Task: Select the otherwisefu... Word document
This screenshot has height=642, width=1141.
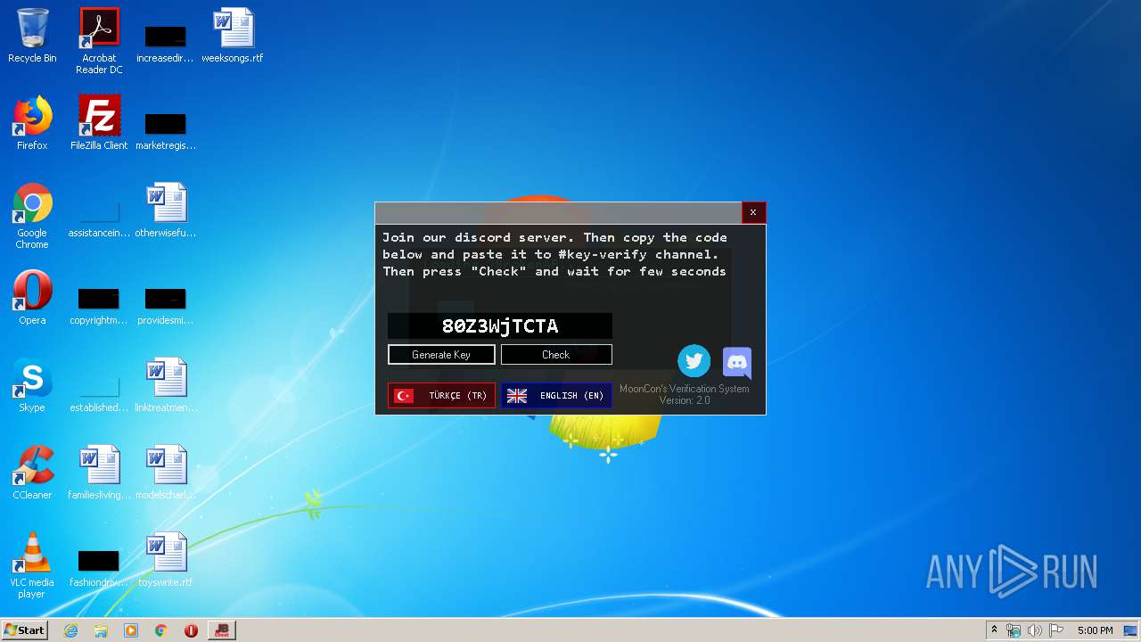Action: (x=166, y=210)
